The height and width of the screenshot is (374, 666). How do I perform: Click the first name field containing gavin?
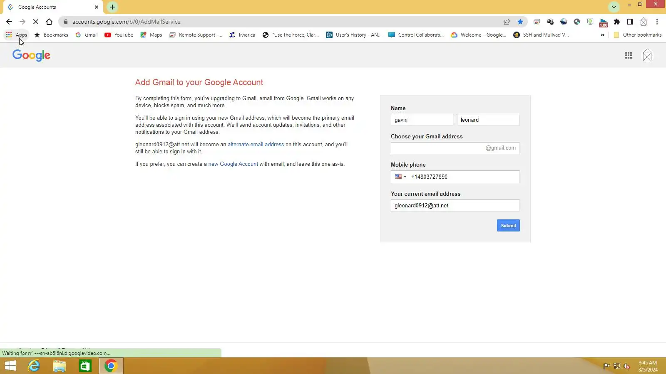click(422, 120)
